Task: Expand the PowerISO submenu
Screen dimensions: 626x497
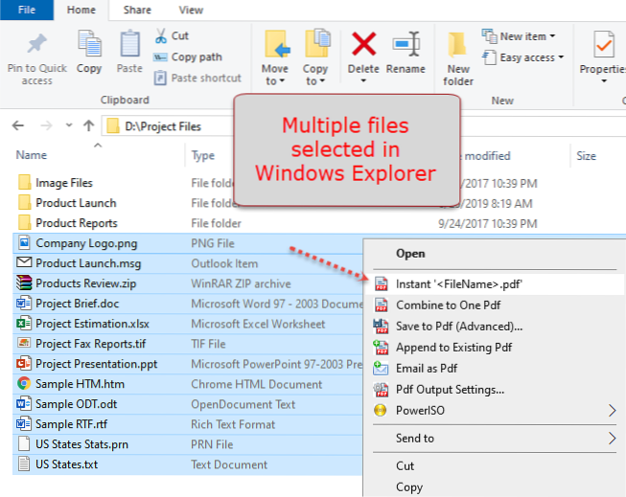Action: point(612,410)
